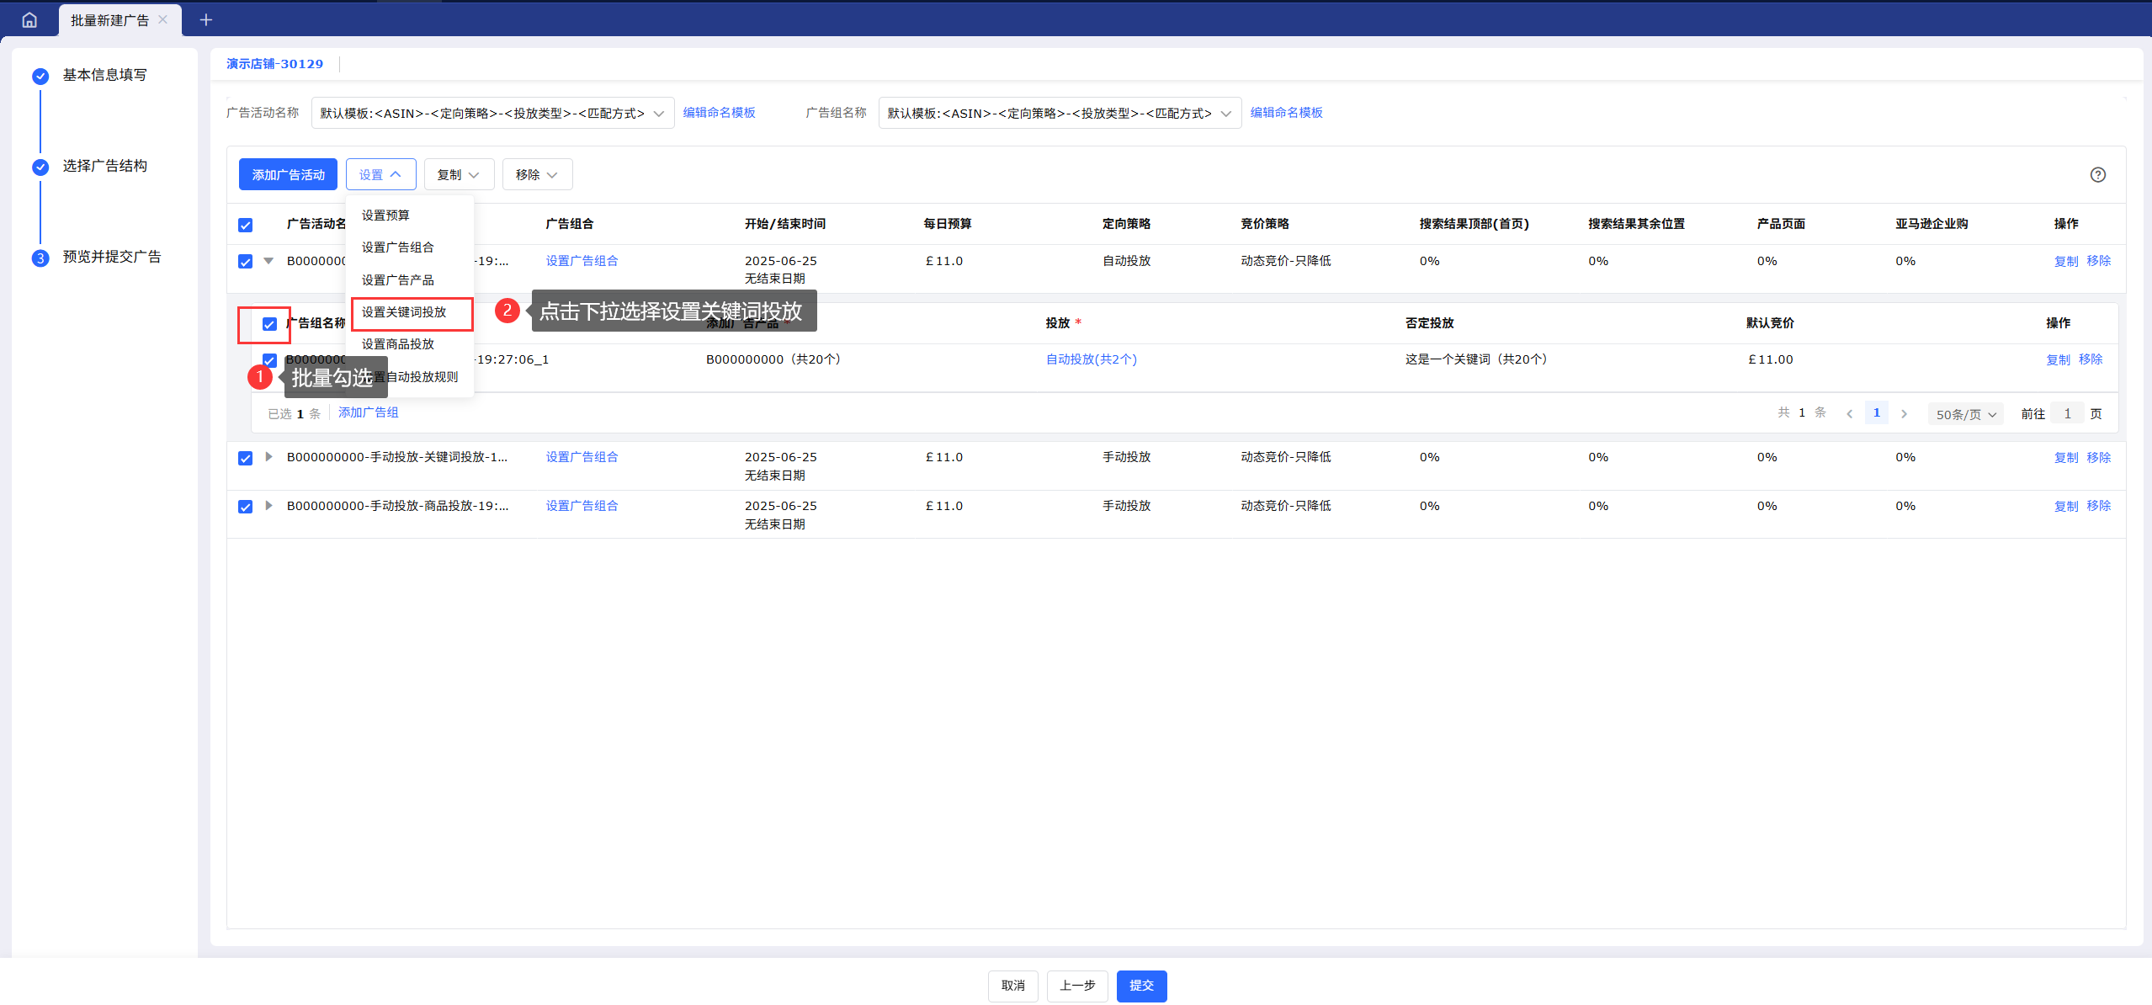Viewport: 2152px width, 1005px height.
Task: Click 设置广告组合 link in 商品投放 row
Action: (x=582, y=506)
